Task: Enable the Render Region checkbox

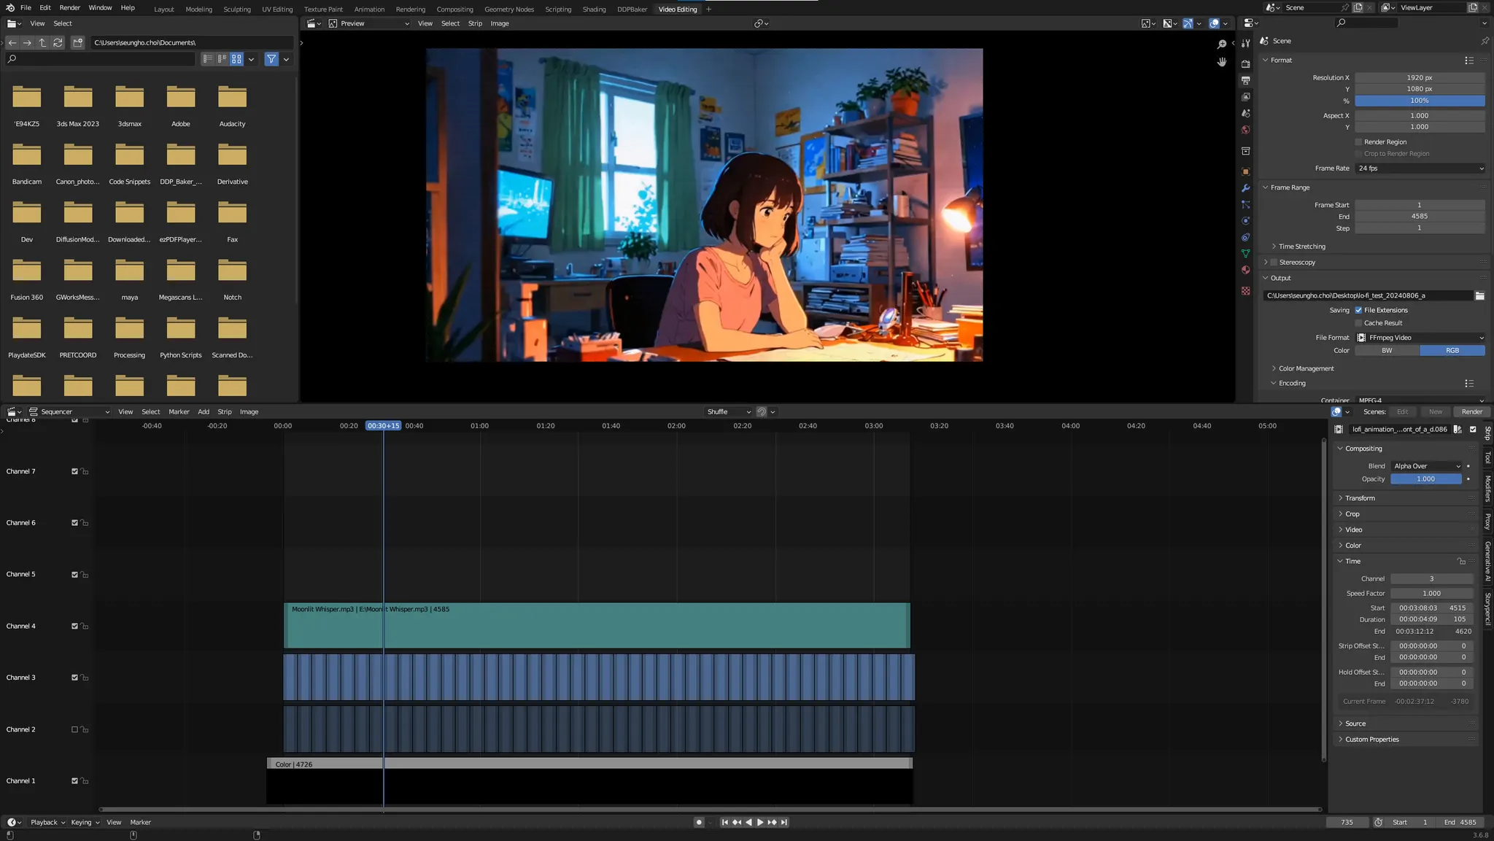Action: tap(1358, 142)
